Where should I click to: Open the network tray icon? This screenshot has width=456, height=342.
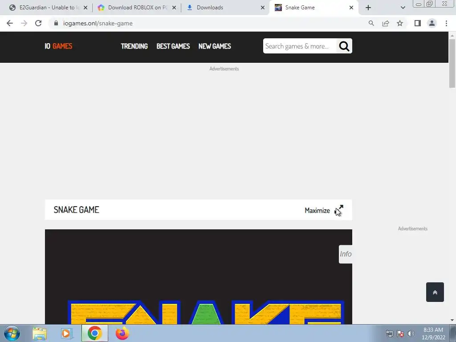[x=389, y=334]
